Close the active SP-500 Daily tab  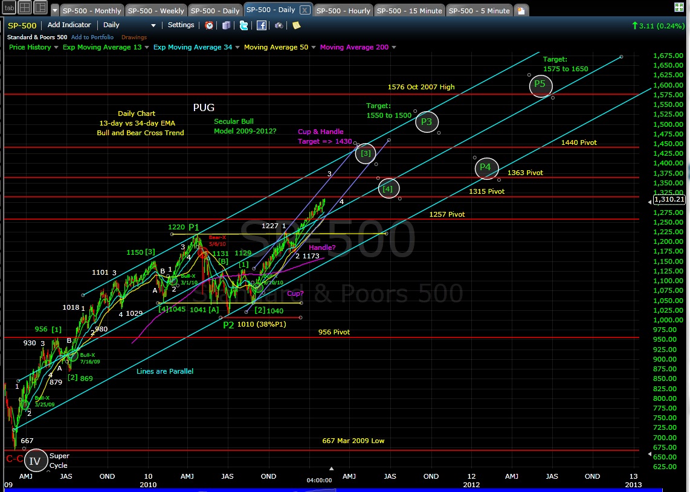(x=304, y=10)
